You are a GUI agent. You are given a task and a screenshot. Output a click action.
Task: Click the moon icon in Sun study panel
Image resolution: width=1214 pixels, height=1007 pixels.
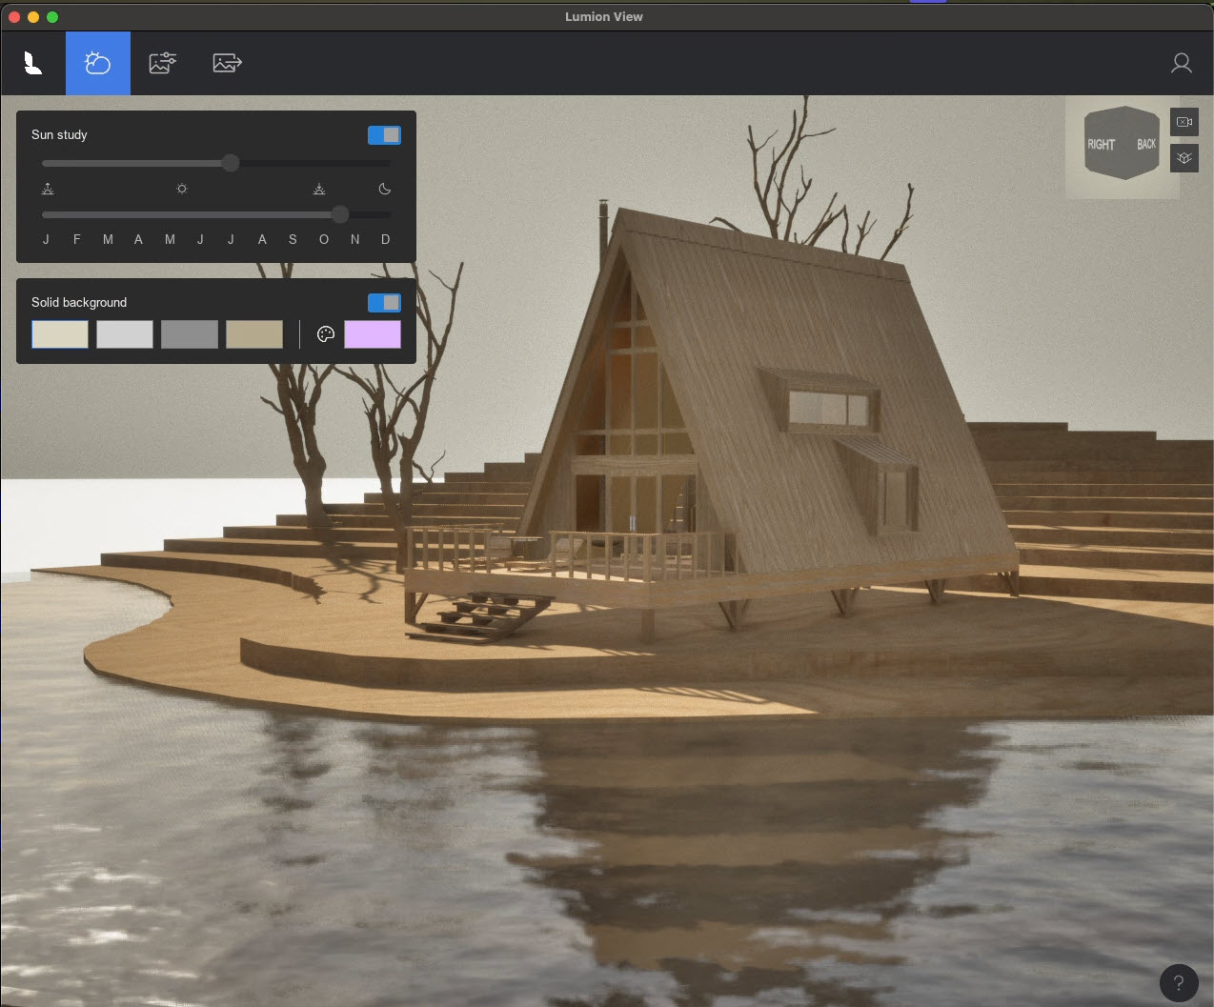click(384, 189)
